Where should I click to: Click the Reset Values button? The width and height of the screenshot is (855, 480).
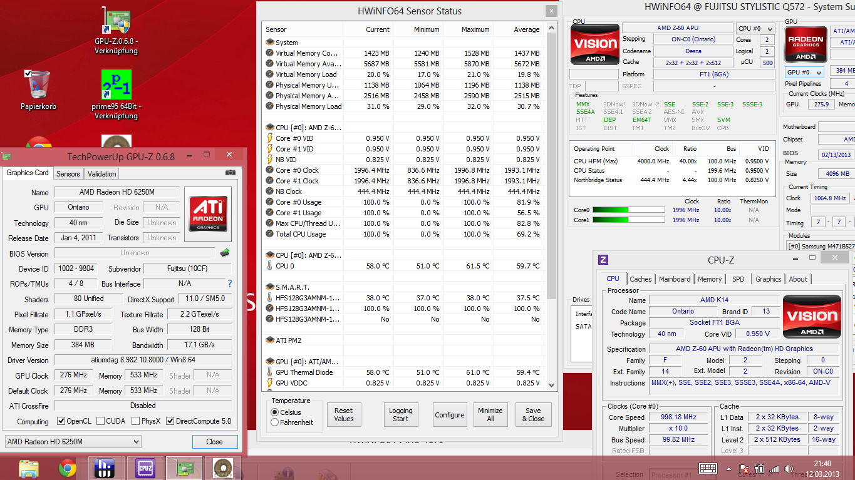(x=344, y=414)
